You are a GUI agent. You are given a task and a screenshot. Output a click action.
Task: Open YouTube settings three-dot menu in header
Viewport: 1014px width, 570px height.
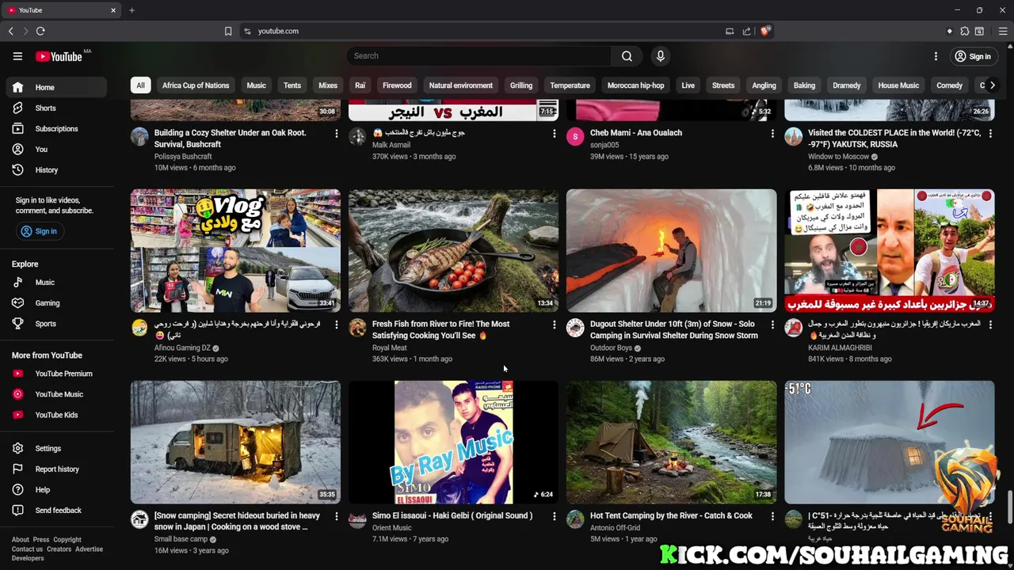[936, 56]
